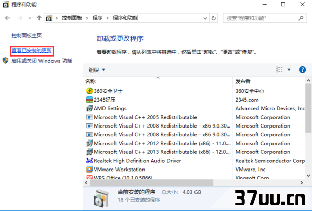This screenshot has height=211, width=312.
Task: Select Microsoft Visual C++ 2005 Redistributable text
Action: (145, 117)
